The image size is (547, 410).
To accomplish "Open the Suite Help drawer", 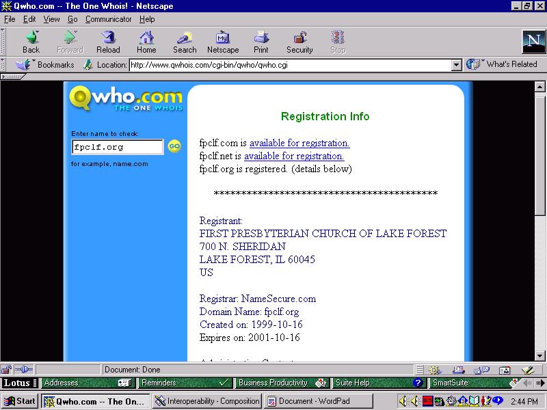I will 379,383.
